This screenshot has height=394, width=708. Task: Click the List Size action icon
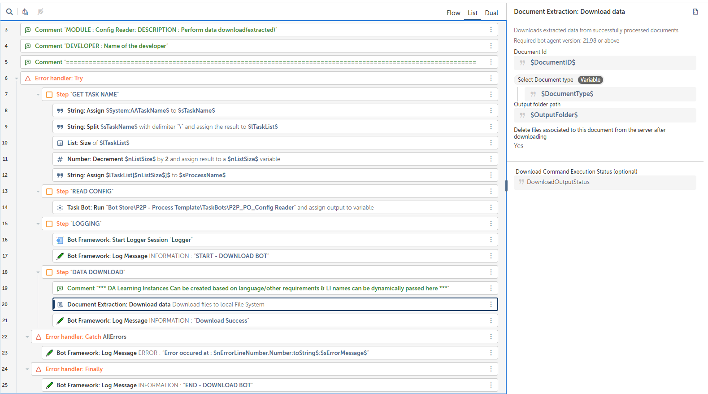pyautogui.click(x=60, y=143)
